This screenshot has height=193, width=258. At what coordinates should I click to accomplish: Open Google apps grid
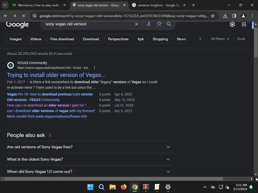coord(244,24)
